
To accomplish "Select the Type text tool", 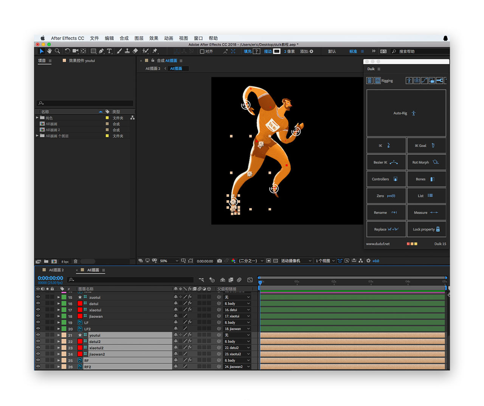I will click(109, 51).
